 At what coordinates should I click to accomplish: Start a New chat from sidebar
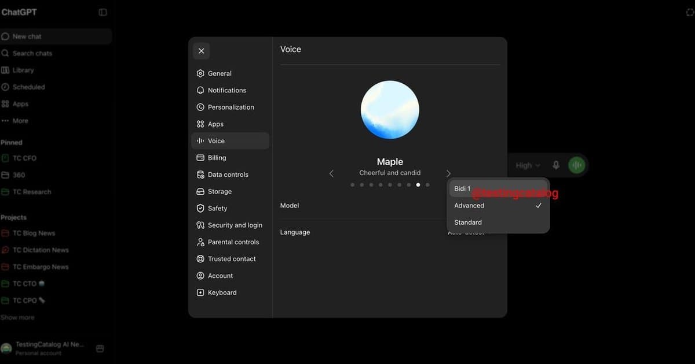[x=56, y=36]
